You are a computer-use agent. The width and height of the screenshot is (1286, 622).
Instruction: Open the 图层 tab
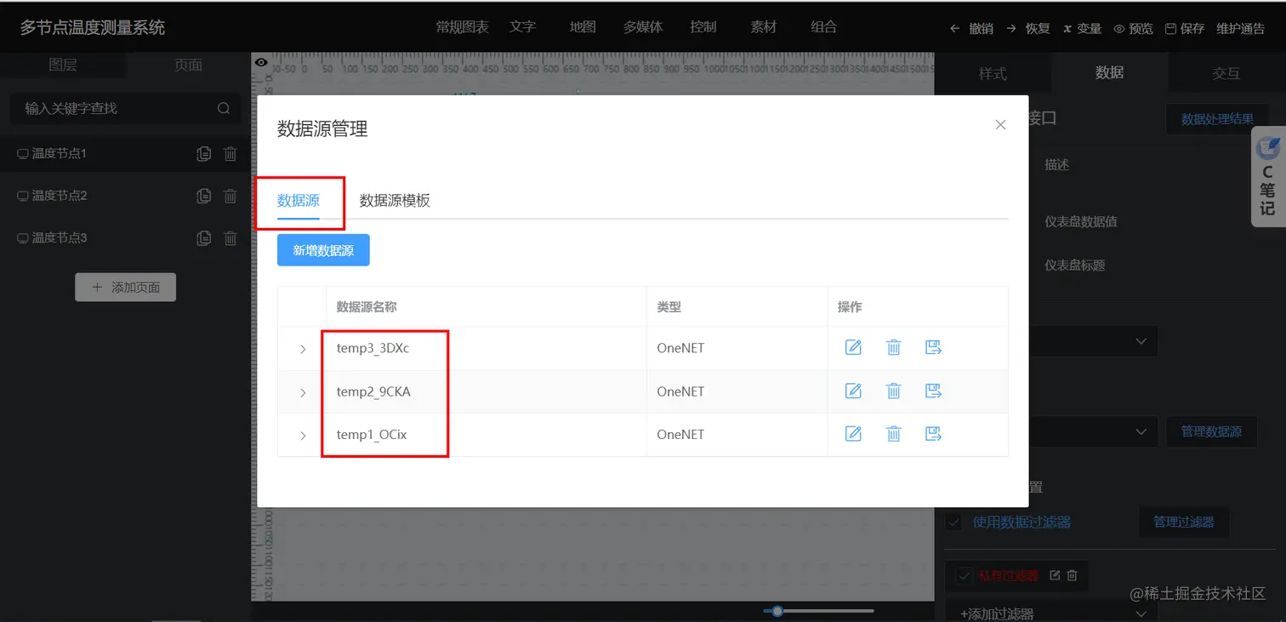click(63, 65)
